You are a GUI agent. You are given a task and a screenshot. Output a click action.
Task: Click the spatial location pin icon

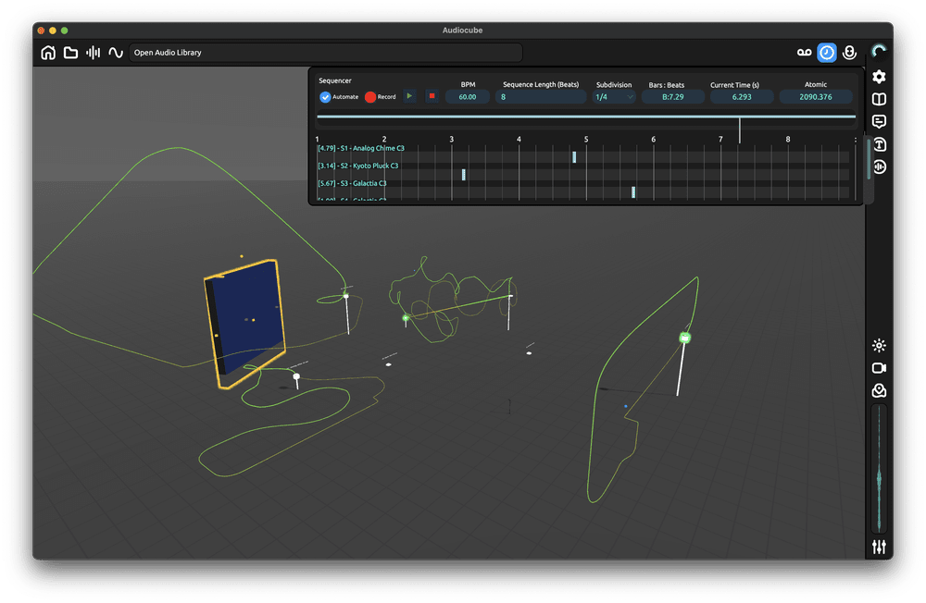878,390
